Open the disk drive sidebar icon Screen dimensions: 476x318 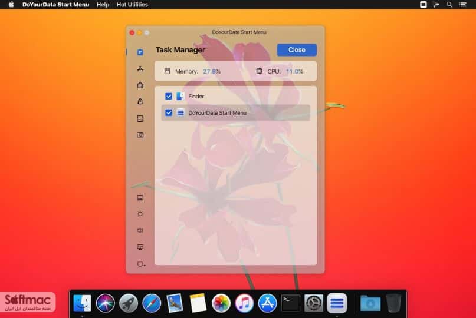[x=140, y=118]
